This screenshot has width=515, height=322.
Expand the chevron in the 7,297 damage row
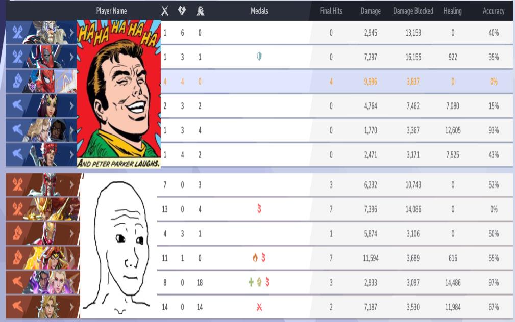pos(71,57)
